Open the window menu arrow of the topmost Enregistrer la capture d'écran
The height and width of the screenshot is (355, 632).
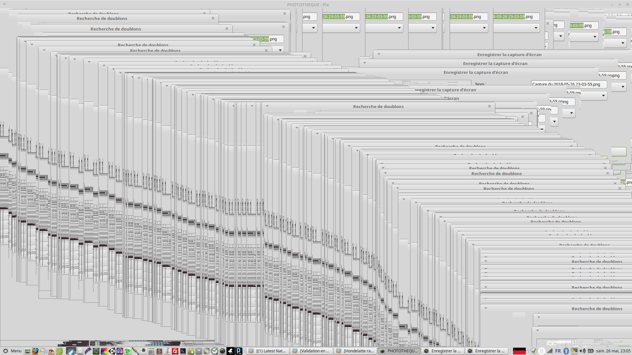tap(379, 54)
